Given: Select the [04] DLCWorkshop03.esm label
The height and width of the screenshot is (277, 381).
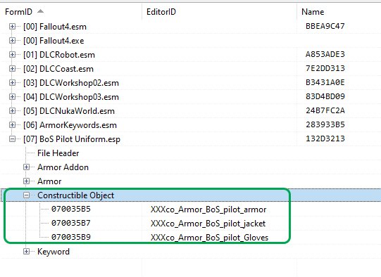Looking at the screenshot, I should click(x=71, y=97).
